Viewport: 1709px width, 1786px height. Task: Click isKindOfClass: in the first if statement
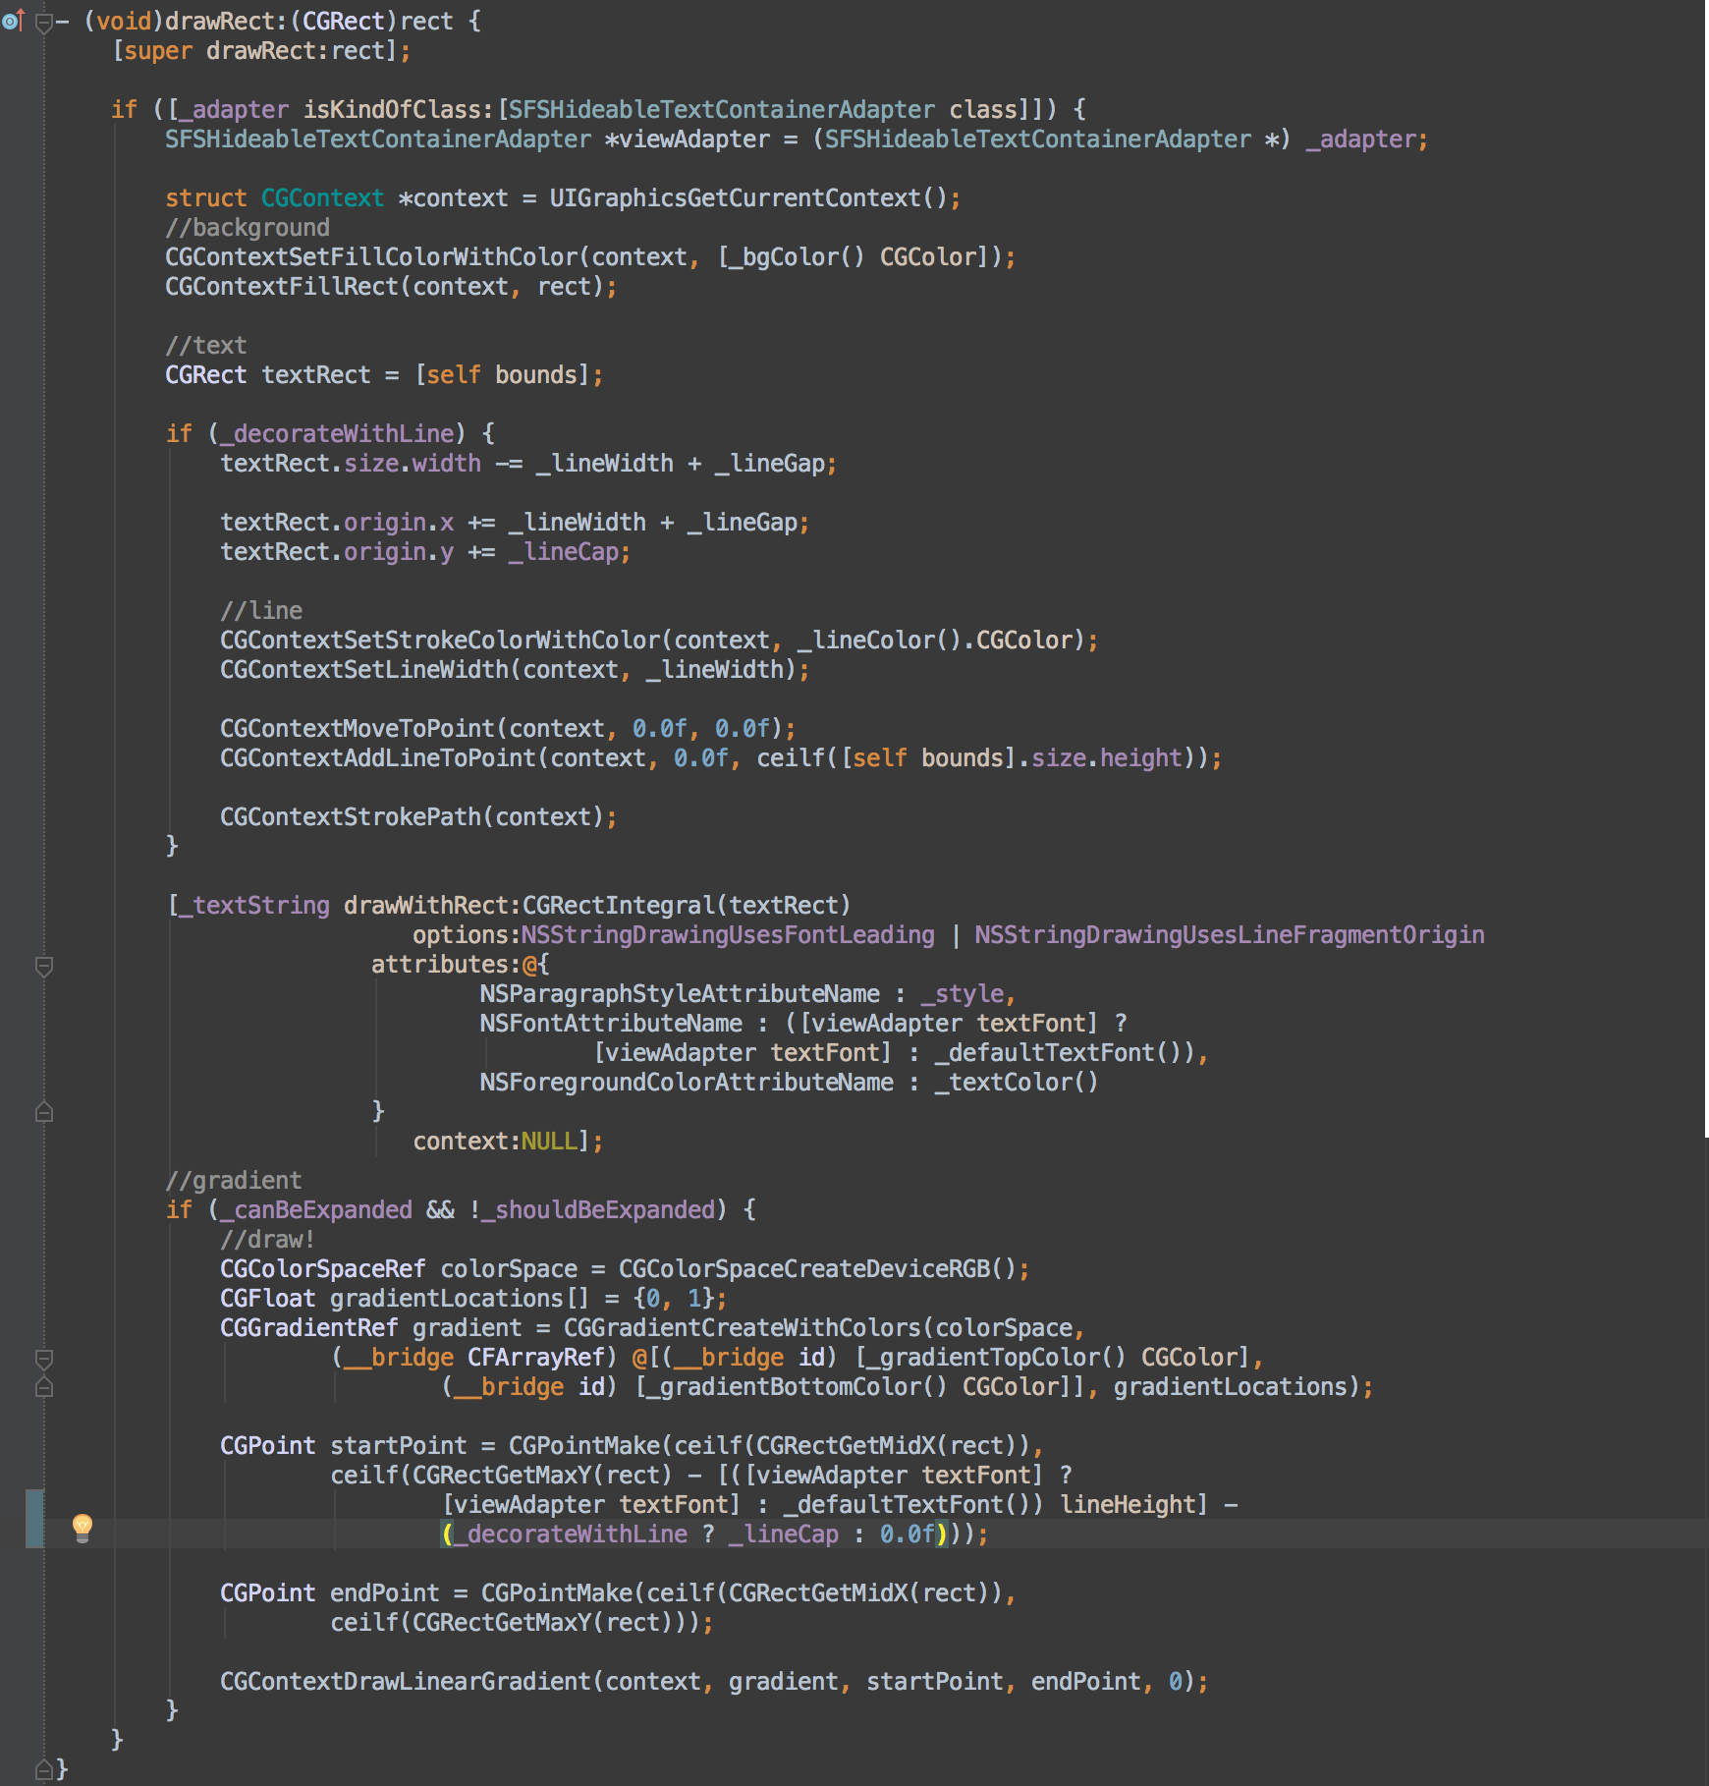[399, 110]
